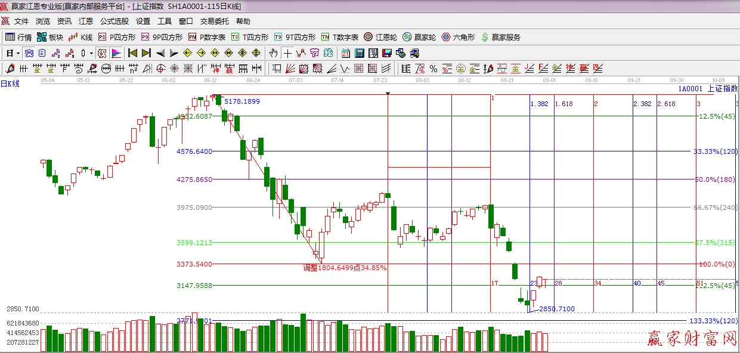Click the save floppy disk icon

[x=386, y=53]
